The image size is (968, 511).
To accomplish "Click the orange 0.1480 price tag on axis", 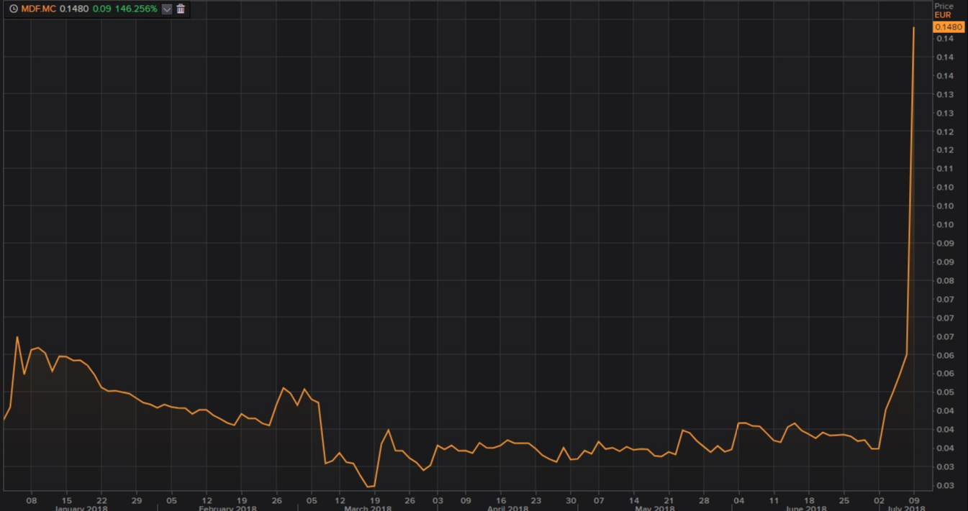I will click(948, 27).
